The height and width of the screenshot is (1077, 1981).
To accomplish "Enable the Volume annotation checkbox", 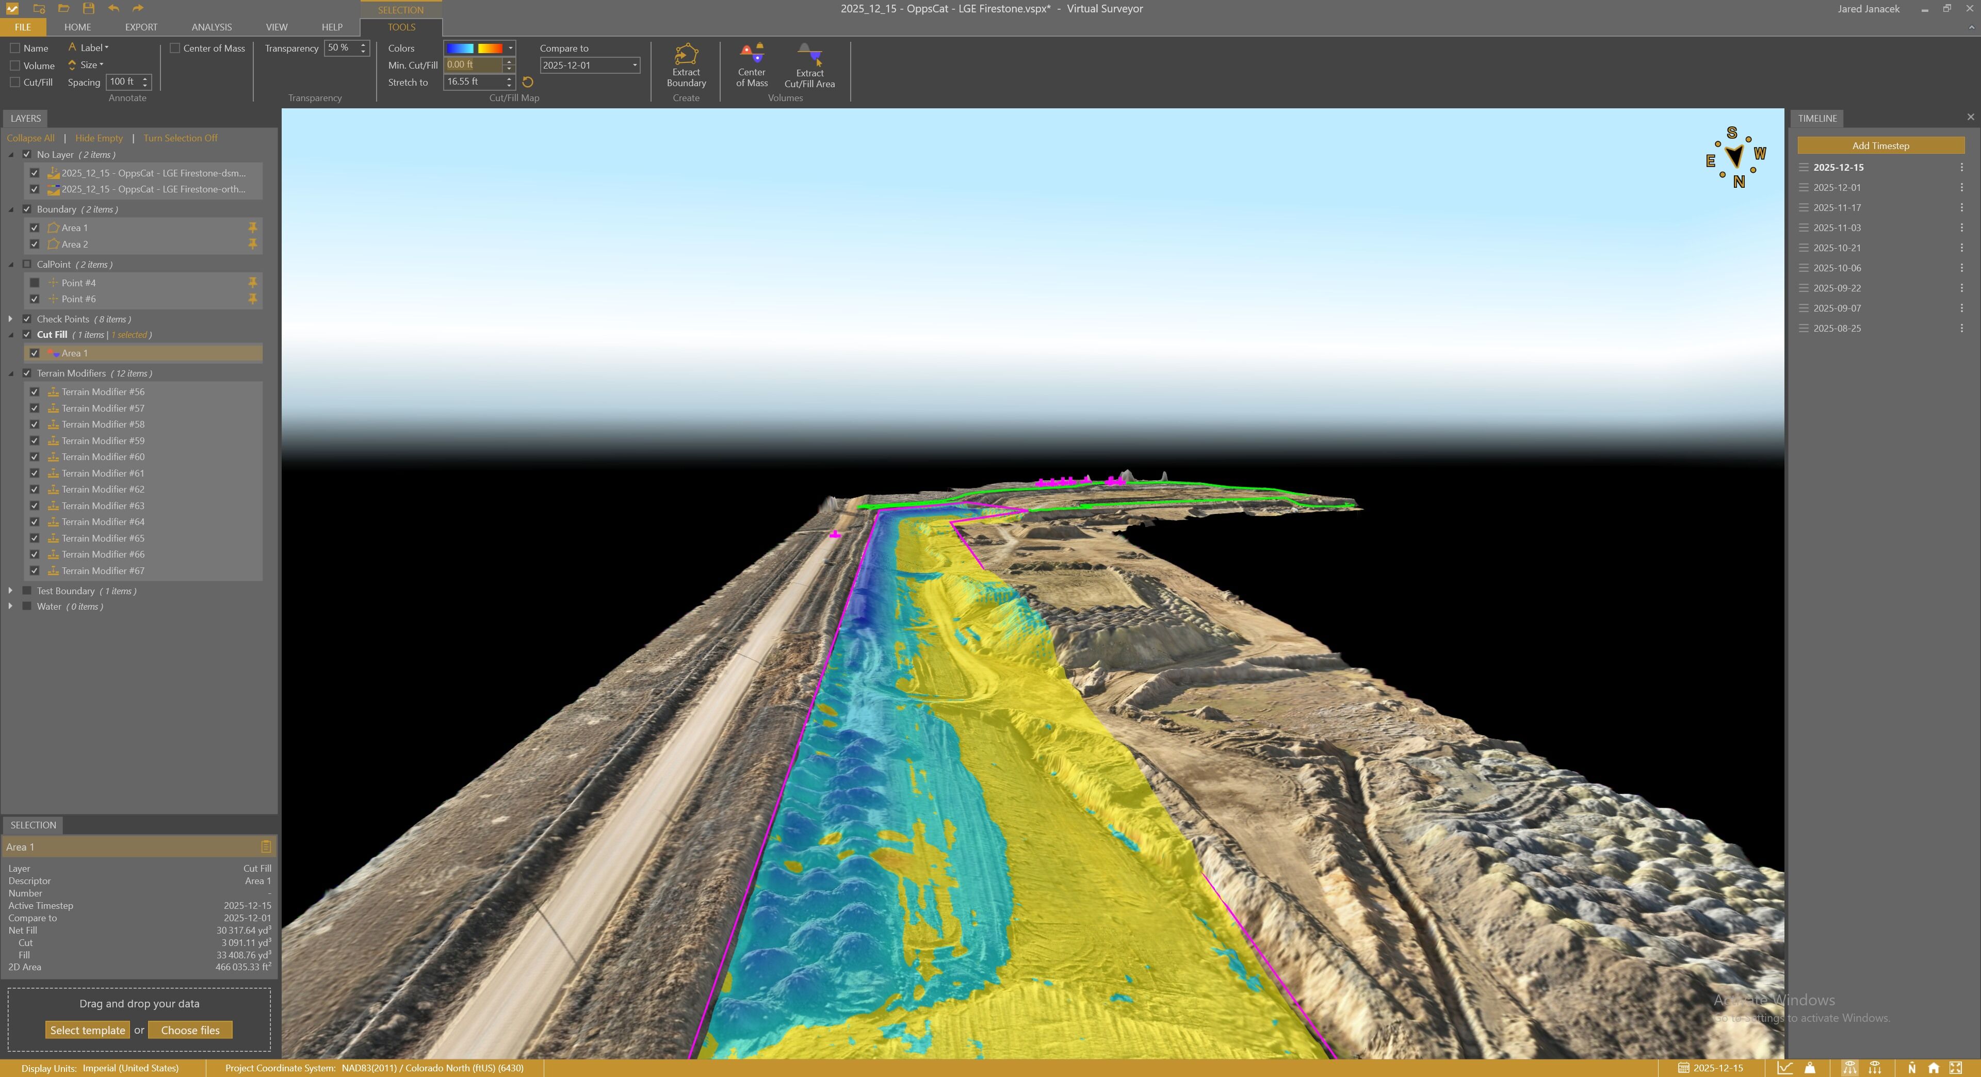I will coord(14,66).
